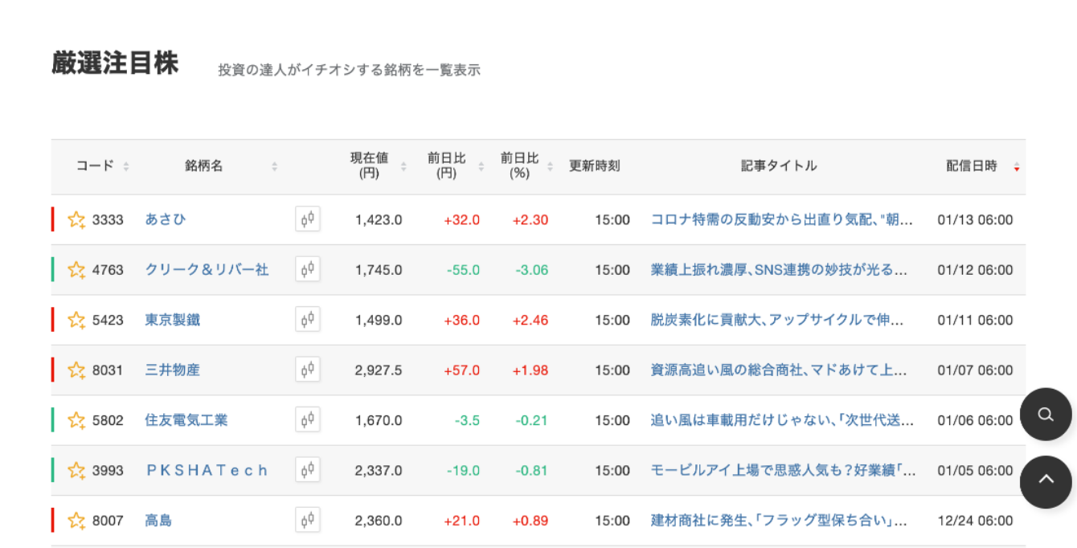Click the +0.89 percent value
1077x548 pixels.
click(530, 521)
